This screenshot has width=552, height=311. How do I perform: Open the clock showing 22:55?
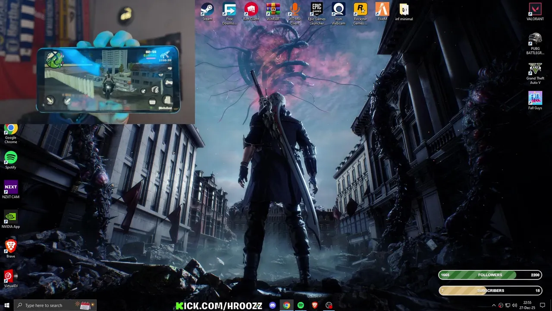point(527,305)
